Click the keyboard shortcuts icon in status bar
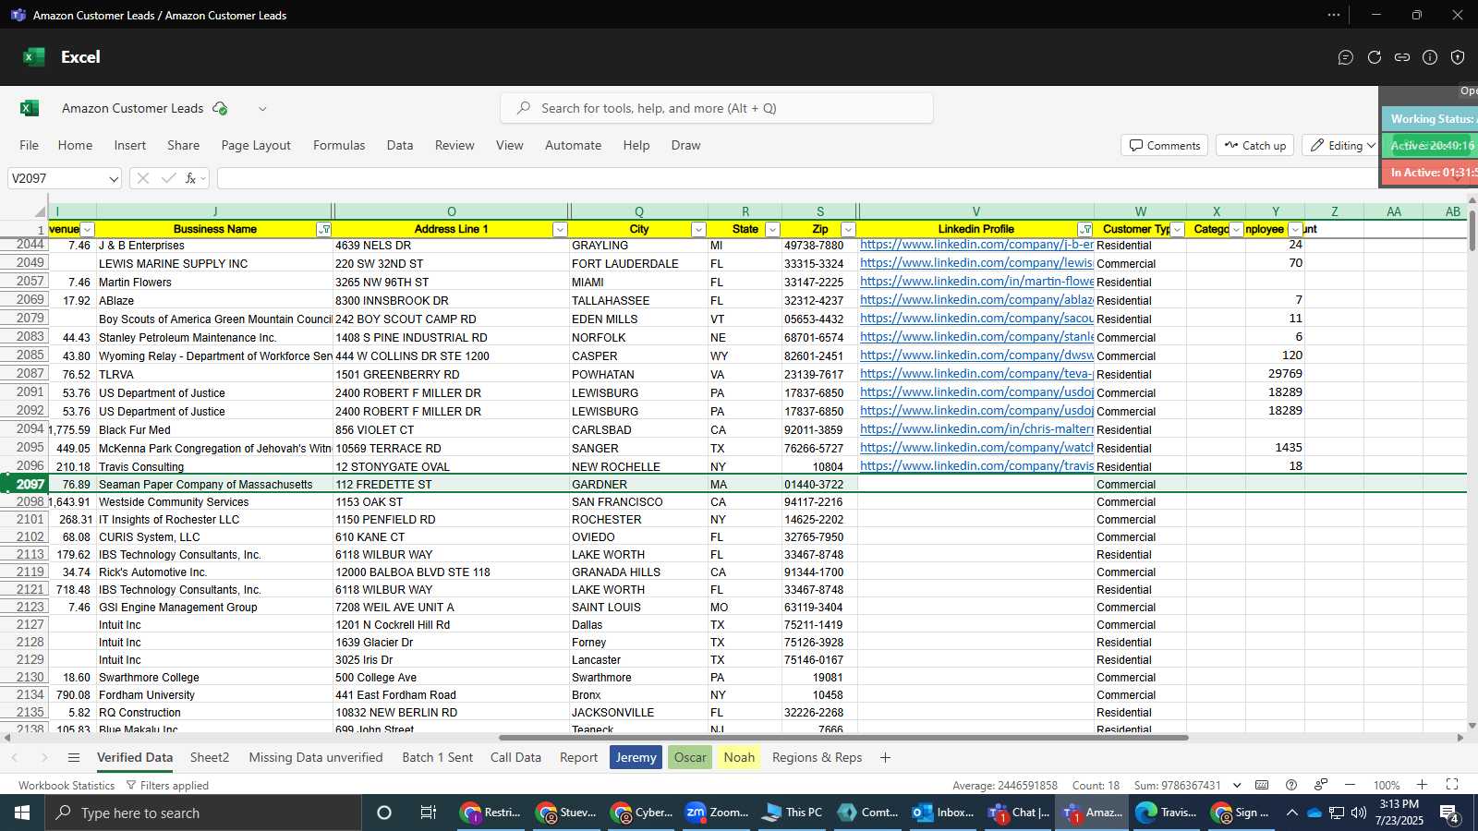The height and width of the screenshot is (831, 1478). click(x=1262, y=785)
